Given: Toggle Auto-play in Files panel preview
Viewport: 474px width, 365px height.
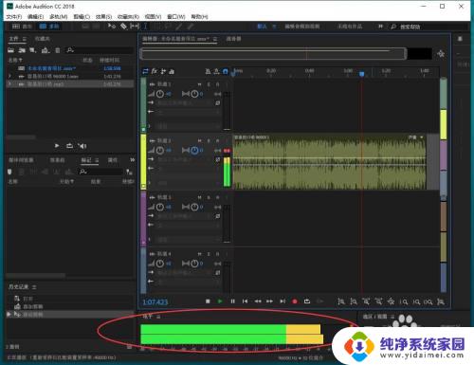Looking at the screenshot, I should click(82, 146).
